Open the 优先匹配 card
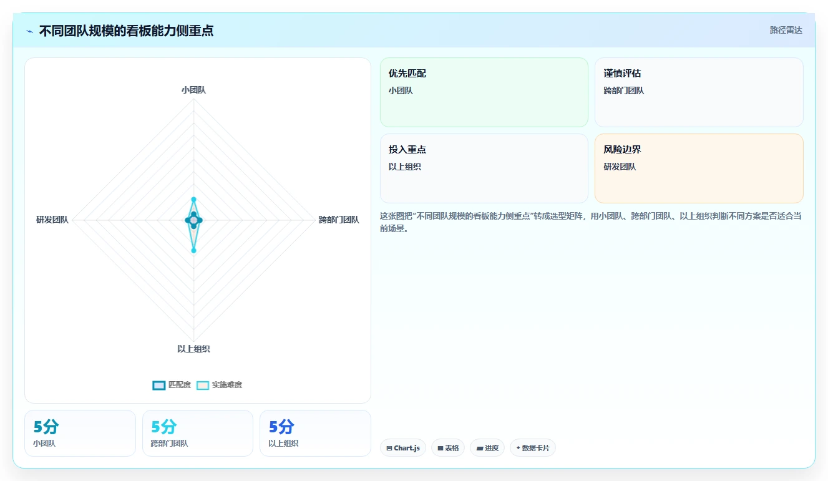The height and width of the screenshot is (481, 828). 484,92
